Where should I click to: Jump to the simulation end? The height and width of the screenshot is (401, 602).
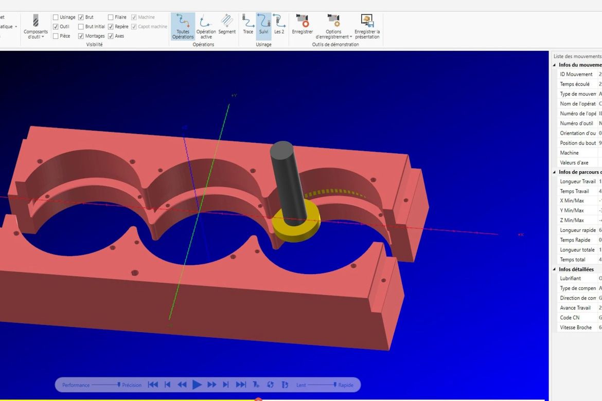[241, 385]
